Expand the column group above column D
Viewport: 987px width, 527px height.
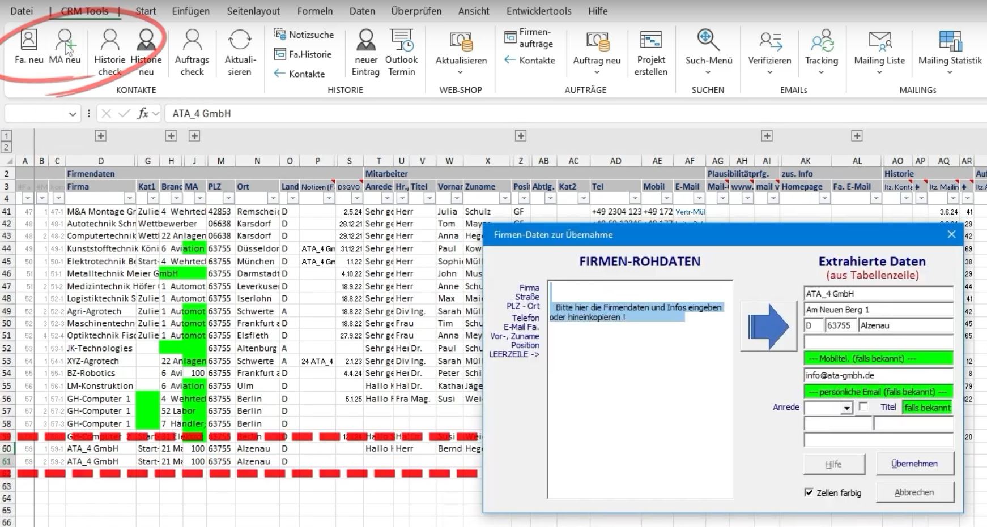coord(101,136)
